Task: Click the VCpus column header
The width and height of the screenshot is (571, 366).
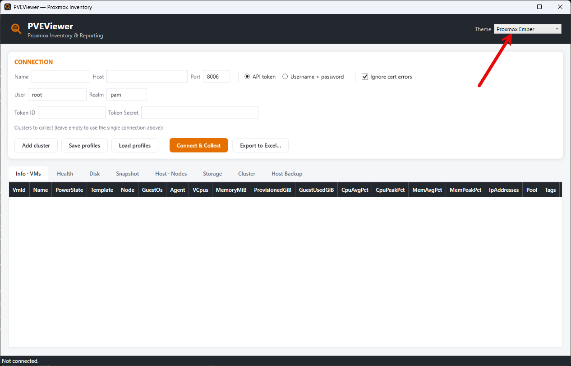Action: click(x=201, y=190)
